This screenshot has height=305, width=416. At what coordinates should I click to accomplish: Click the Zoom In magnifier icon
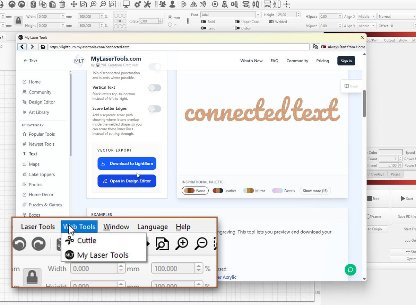point(93,4)
